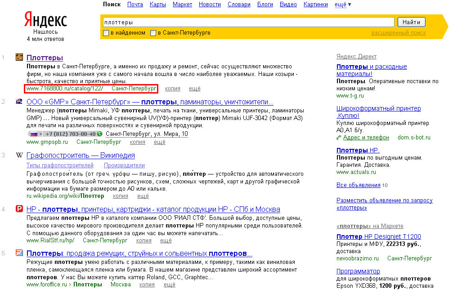The image size is (453, 290).
Task: Check the "в Санкт-Петербурге" search option
Action: click(153, 33)
